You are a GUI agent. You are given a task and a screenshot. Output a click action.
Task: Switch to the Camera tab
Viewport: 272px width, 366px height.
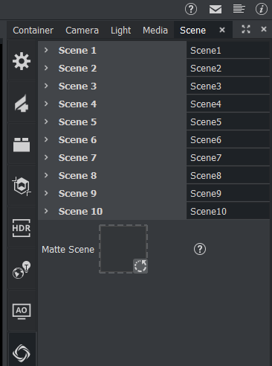(82, 31)
